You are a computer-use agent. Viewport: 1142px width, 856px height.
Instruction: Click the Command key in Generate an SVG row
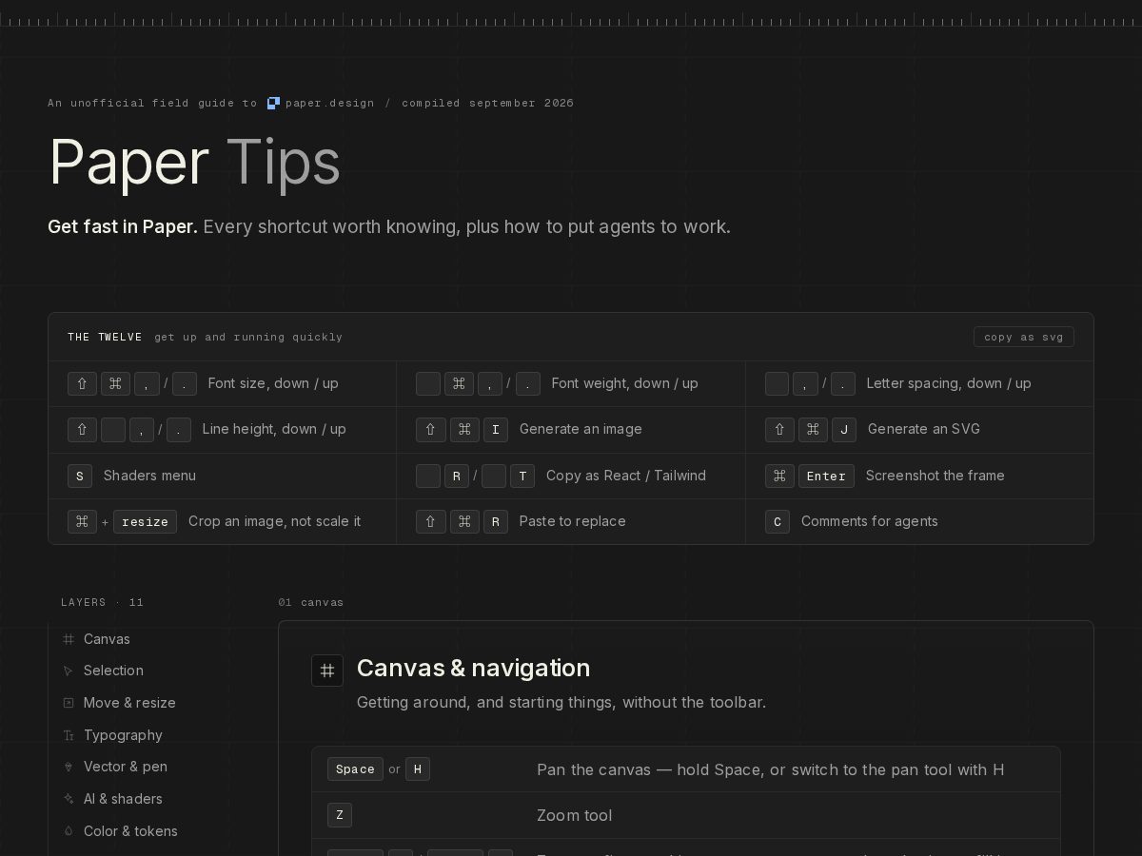pos(813,429)
